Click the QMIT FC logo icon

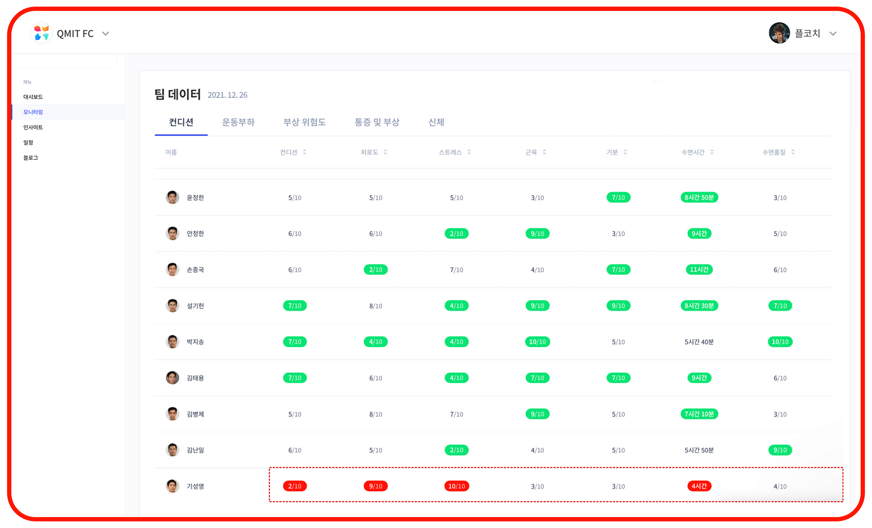[x=41, y=33]
